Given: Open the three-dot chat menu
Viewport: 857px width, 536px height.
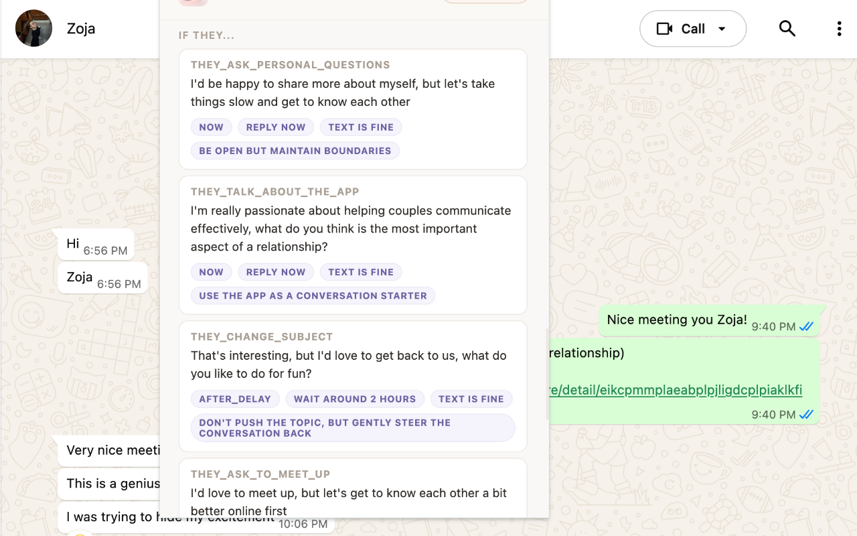Looking at the screenshot, I should pos(839,29).
